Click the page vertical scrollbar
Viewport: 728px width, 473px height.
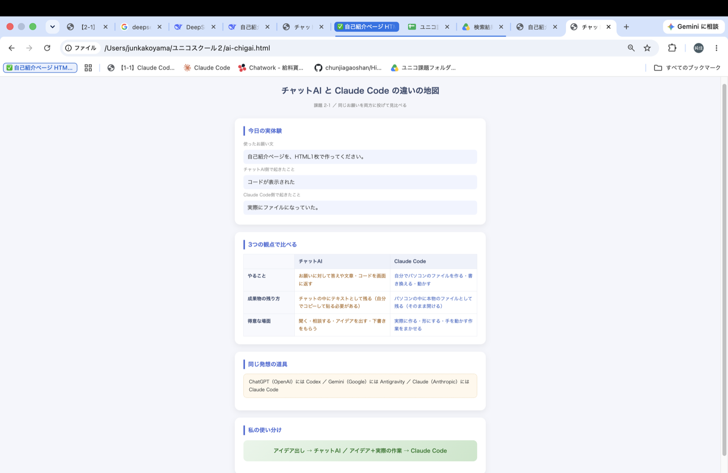[724, 269]
